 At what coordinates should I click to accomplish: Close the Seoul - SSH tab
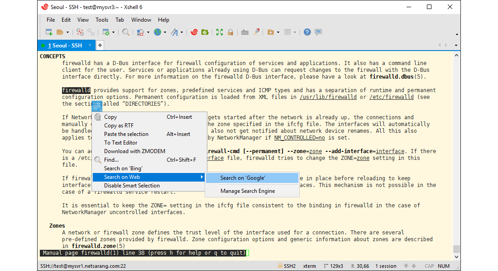tap(90, 45)
